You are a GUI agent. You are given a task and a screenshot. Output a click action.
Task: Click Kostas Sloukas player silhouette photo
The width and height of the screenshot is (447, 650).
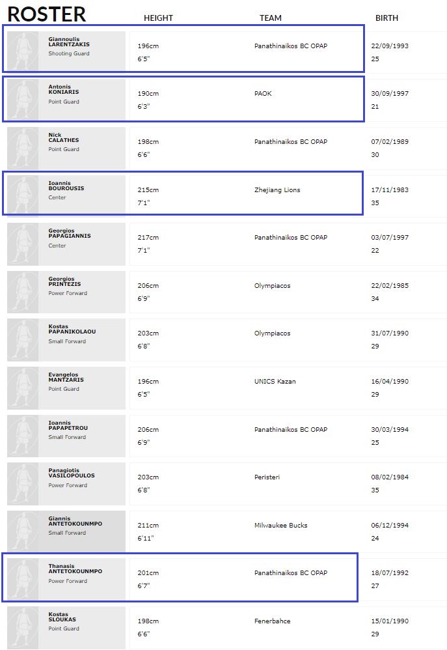pos(23,627)
